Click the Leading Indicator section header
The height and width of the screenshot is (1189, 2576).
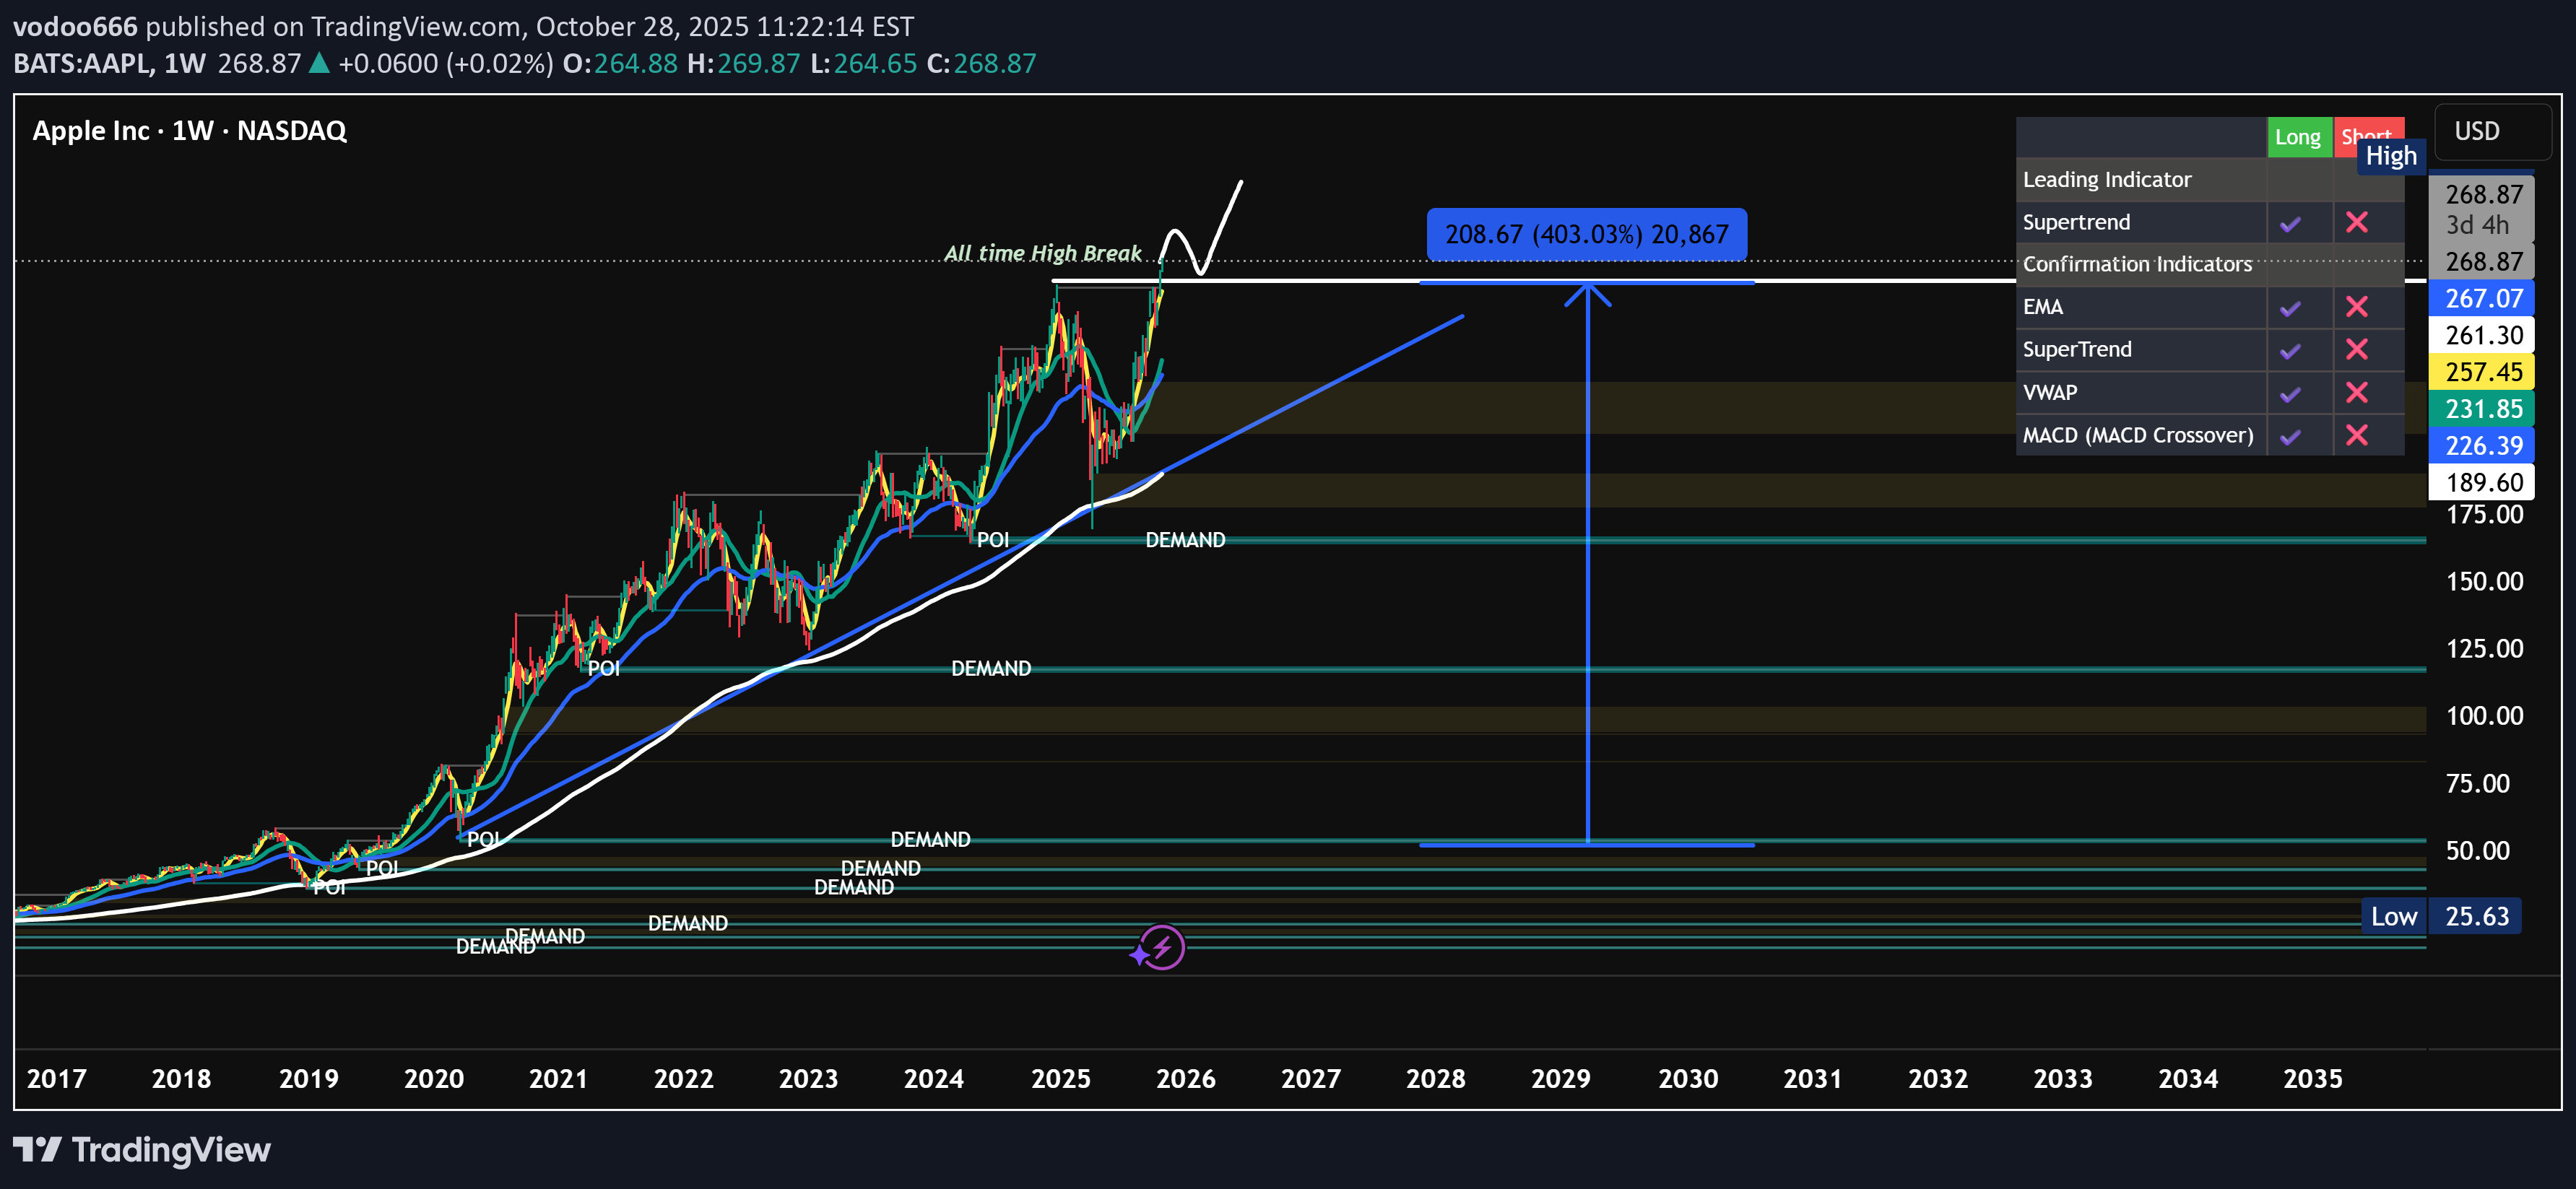click(x=2106, y=180)
